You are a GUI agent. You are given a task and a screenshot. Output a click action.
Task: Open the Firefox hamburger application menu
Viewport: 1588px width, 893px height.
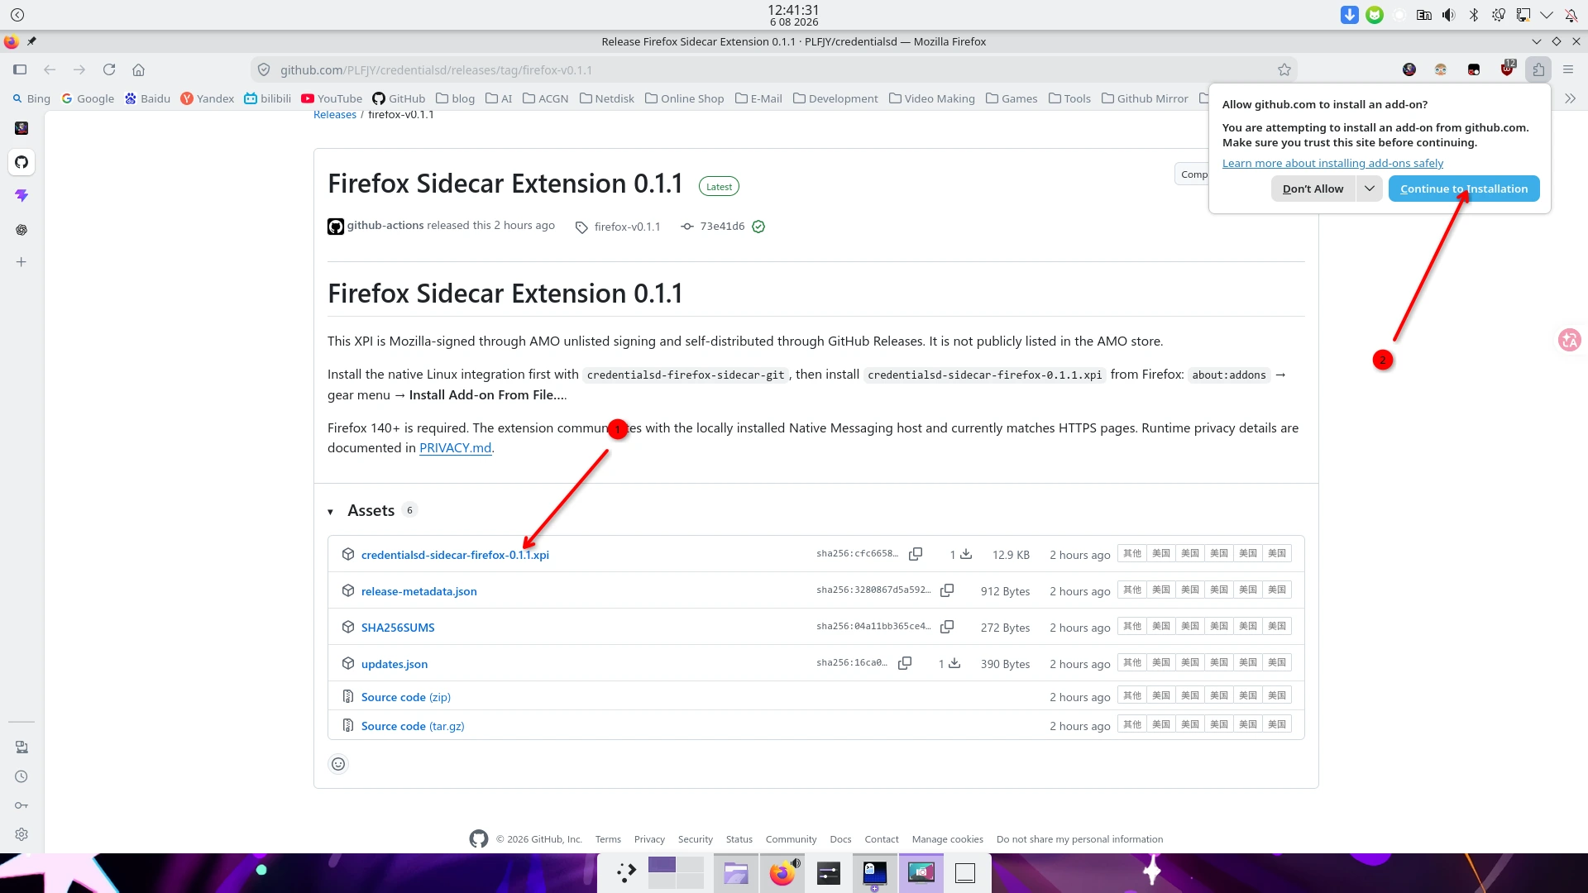point(1568,70)
